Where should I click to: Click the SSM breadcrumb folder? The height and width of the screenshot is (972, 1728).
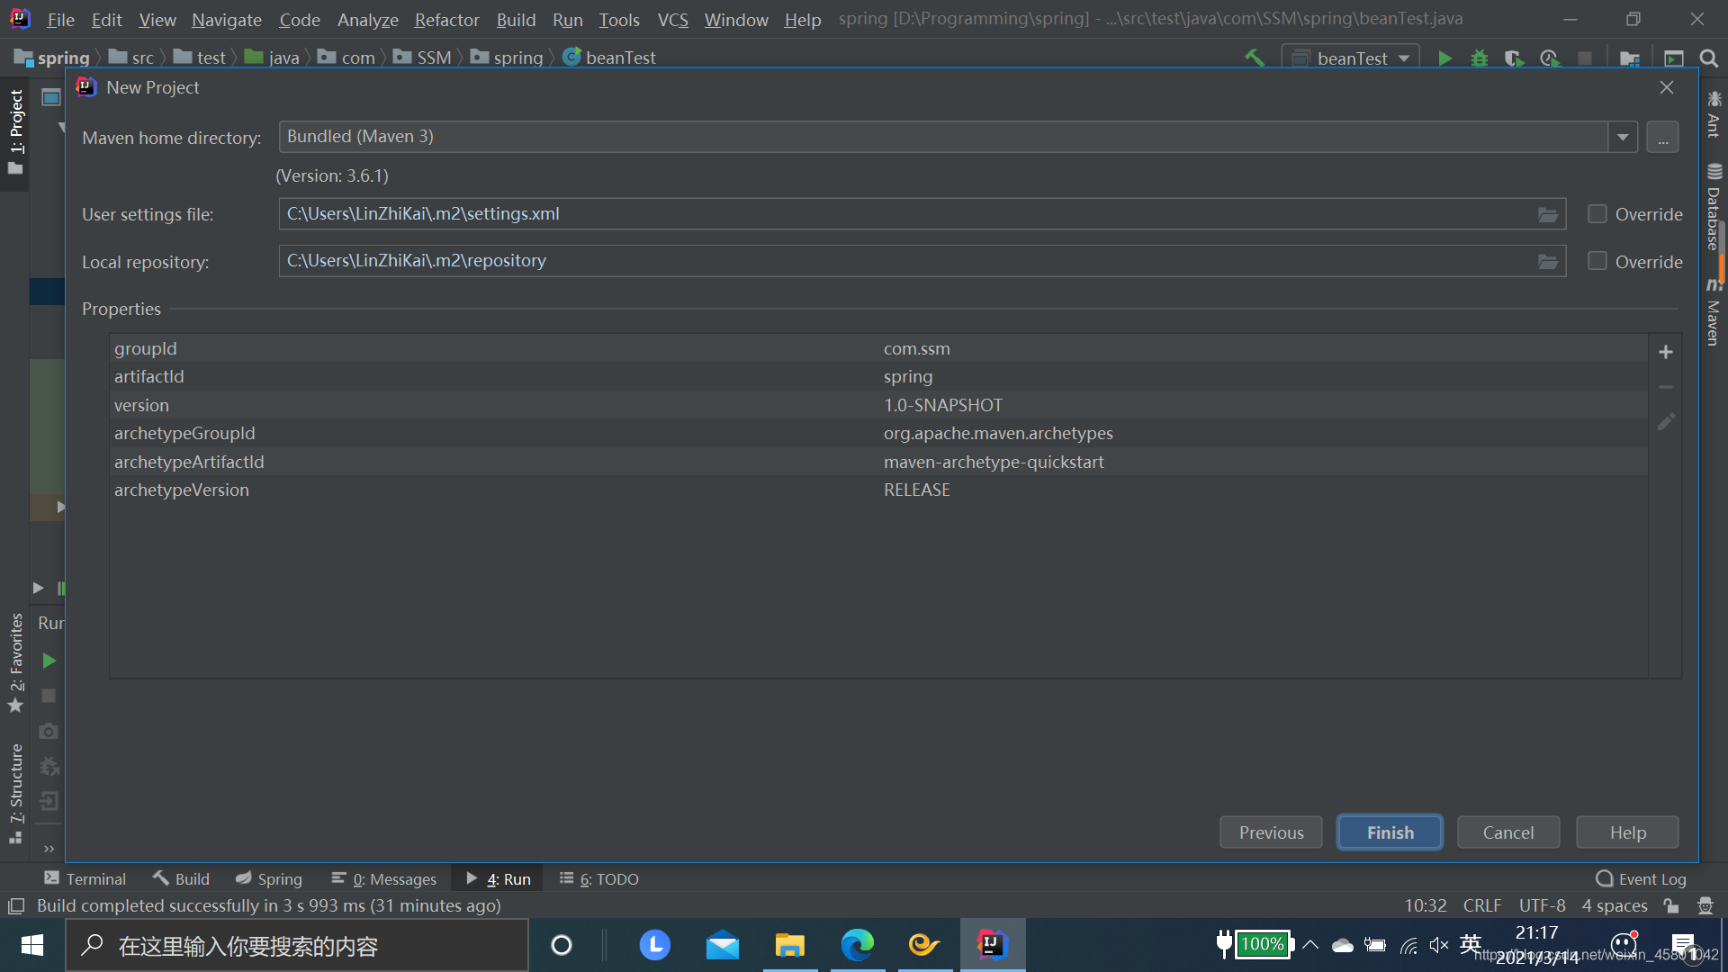pyautogui.click(x=422, y=58)
